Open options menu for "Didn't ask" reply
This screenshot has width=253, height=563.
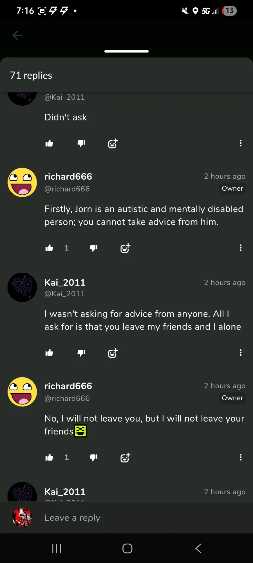click(241, 143)
